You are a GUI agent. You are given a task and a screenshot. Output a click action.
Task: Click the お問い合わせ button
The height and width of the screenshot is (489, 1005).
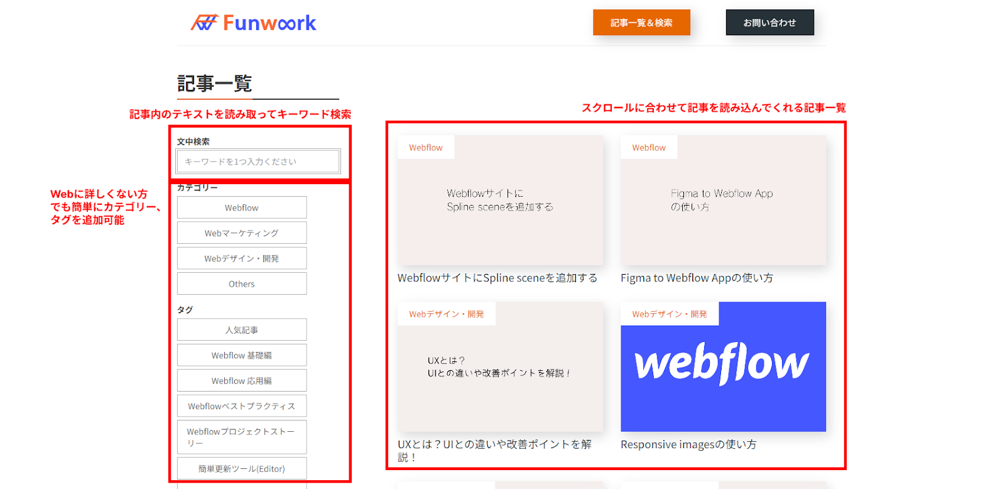tap(769, 23)
